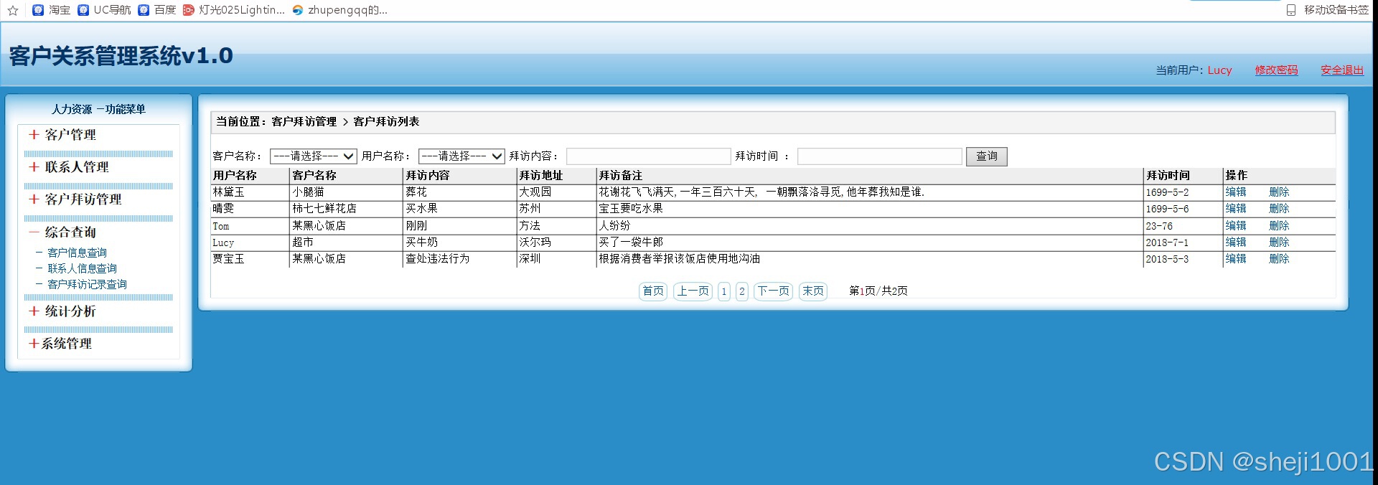Expand the 客户管理 menu section
Screen dimensions: 1378x485
coord(62,135)
